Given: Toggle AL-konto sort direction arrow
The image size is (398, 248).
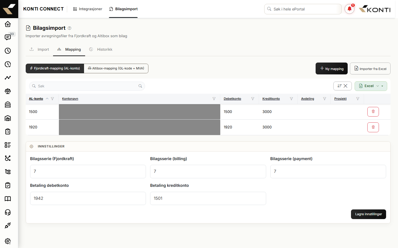Looking at the screenshot, I should pos(47,99).
